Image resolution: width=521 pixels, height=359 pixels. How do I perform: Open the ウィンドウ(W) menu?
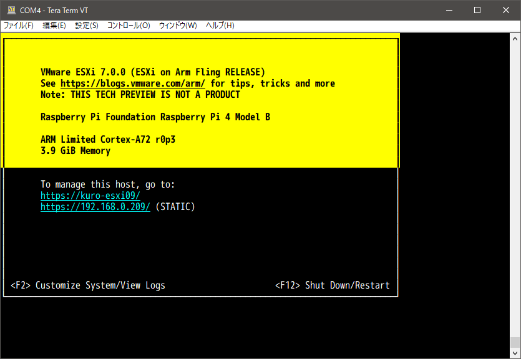(178, 26)
